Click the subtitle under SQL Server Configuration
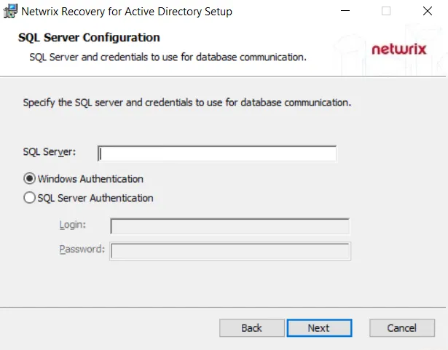448x350 pixels. [168, 57]
